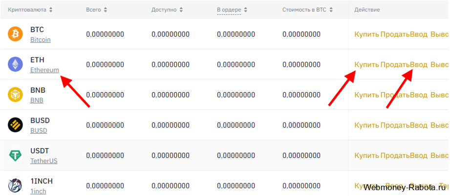The image size is (450, 196).
Task: Click Ввод in the ETH row
Action: [x=419, y=64]
